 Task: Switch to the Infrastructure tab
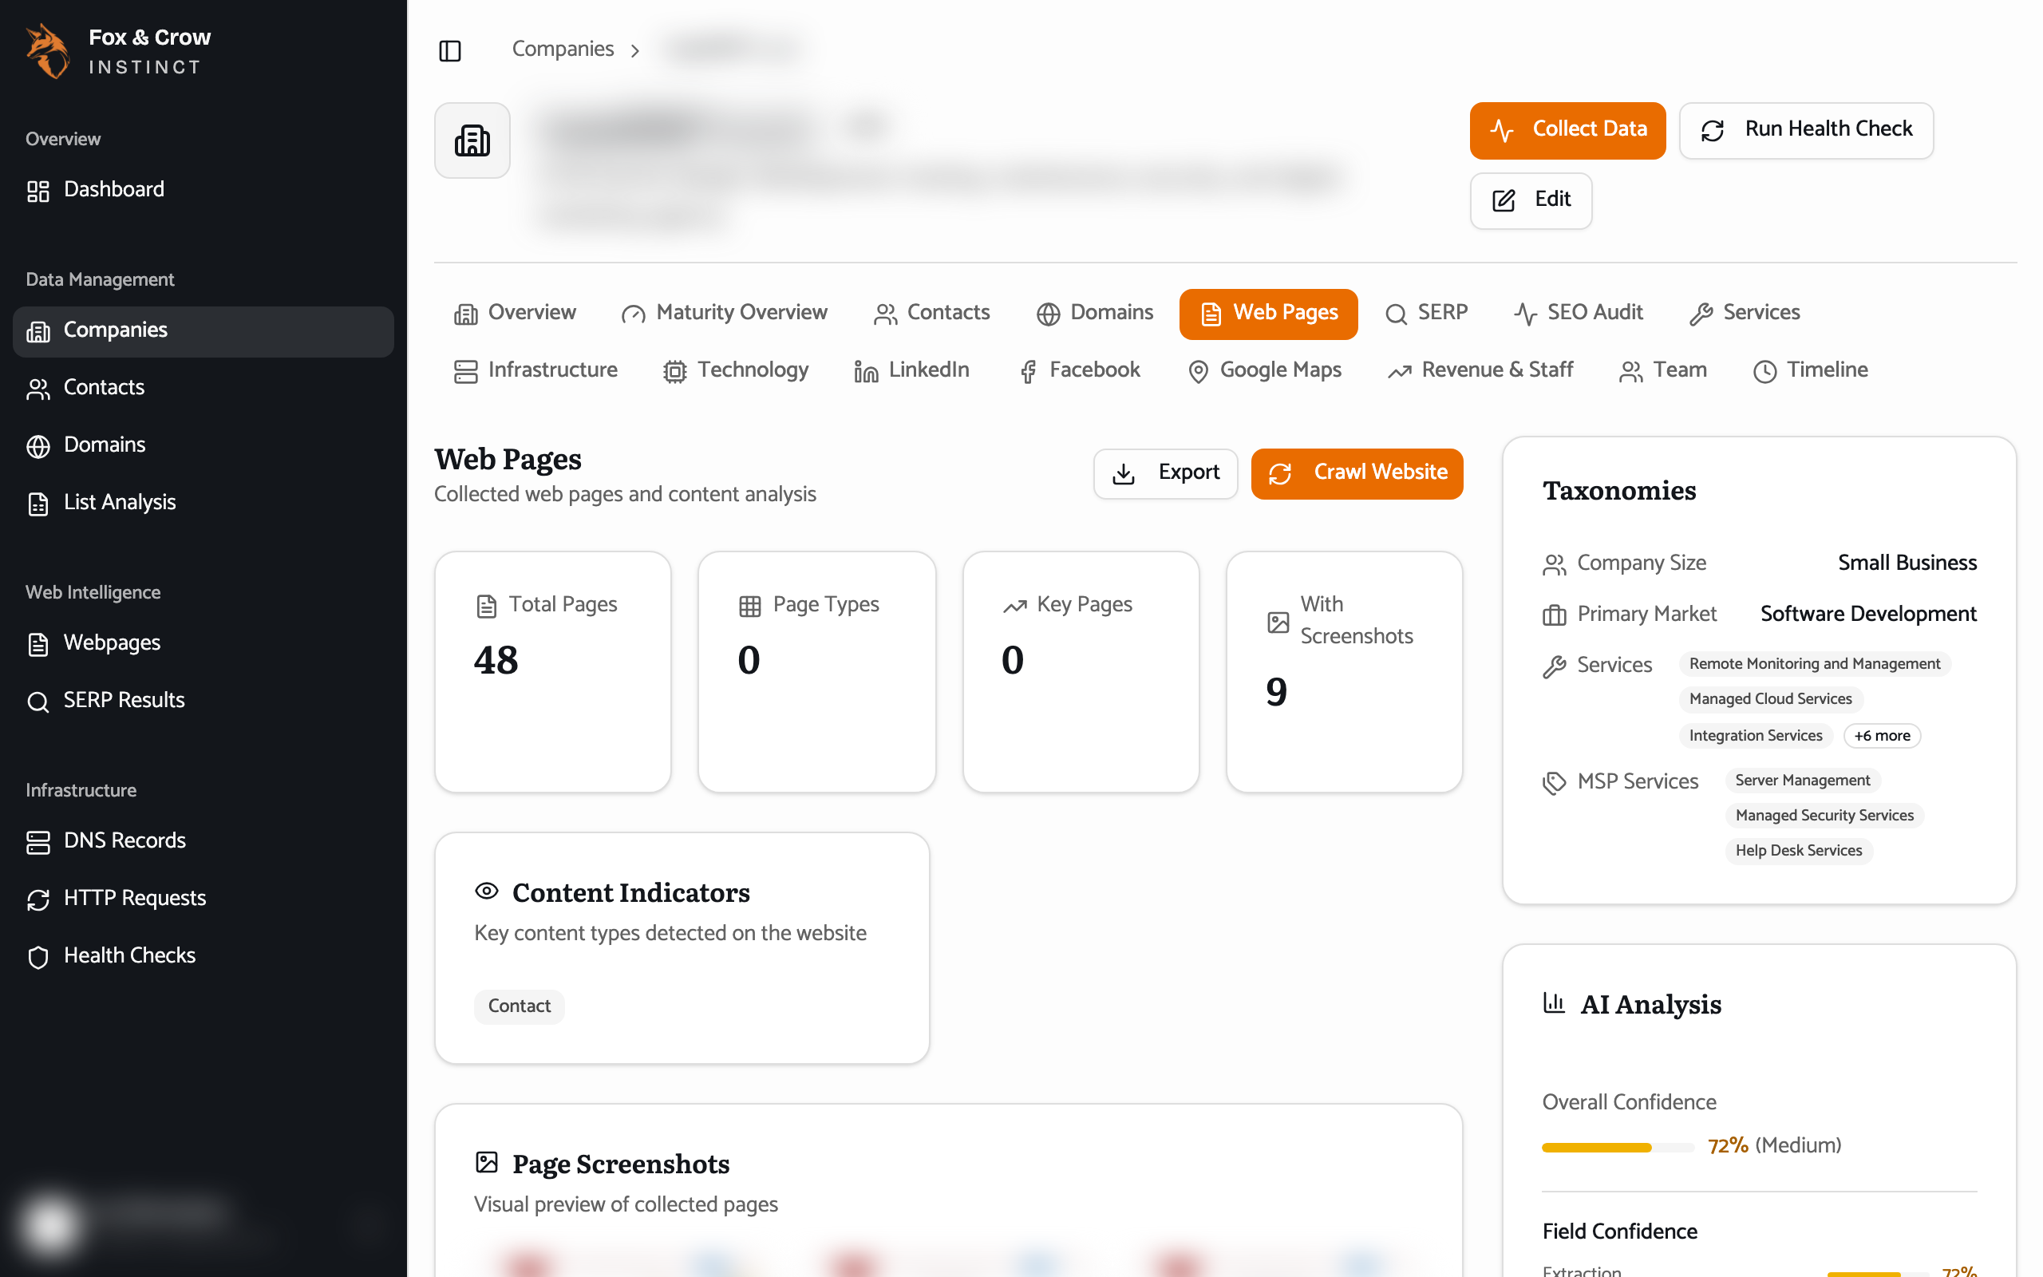tap(535, 371)
